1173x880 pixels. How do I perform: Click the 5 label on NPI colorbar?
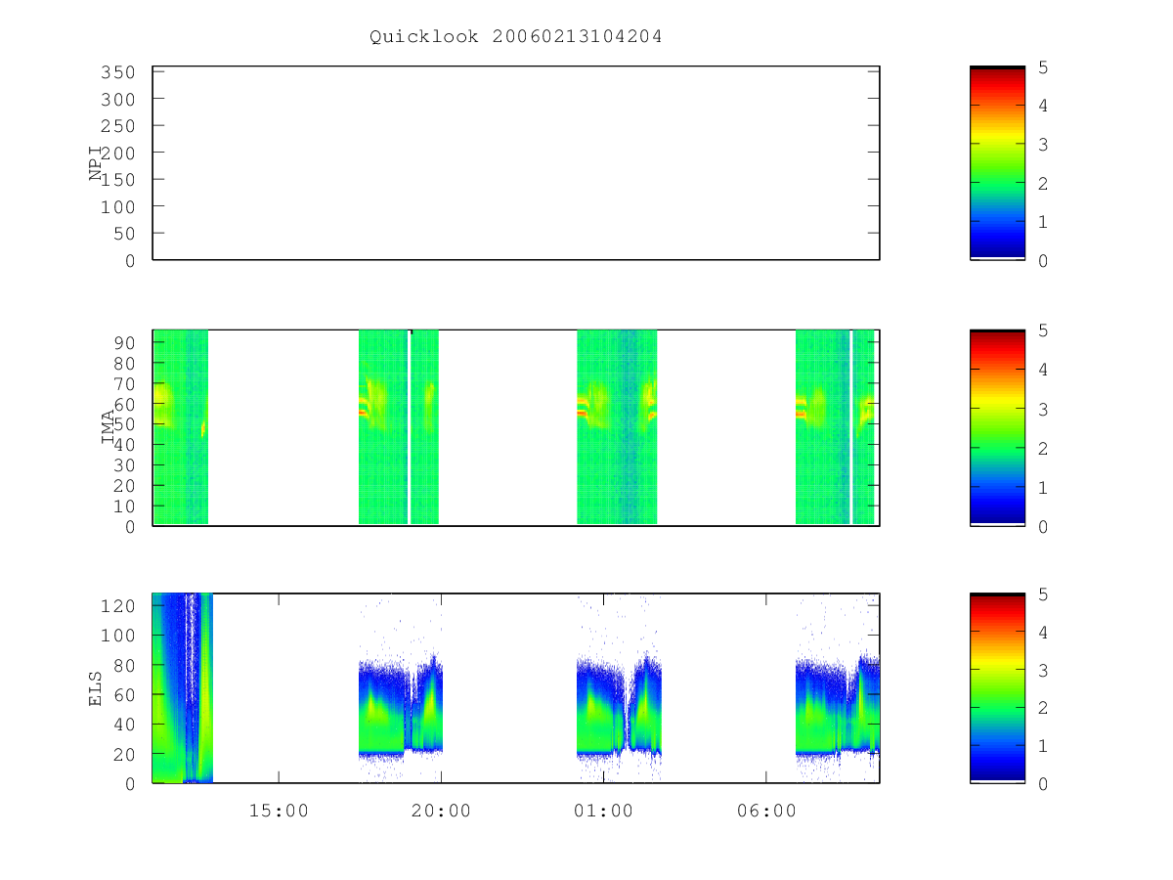tap(1043, 67)
